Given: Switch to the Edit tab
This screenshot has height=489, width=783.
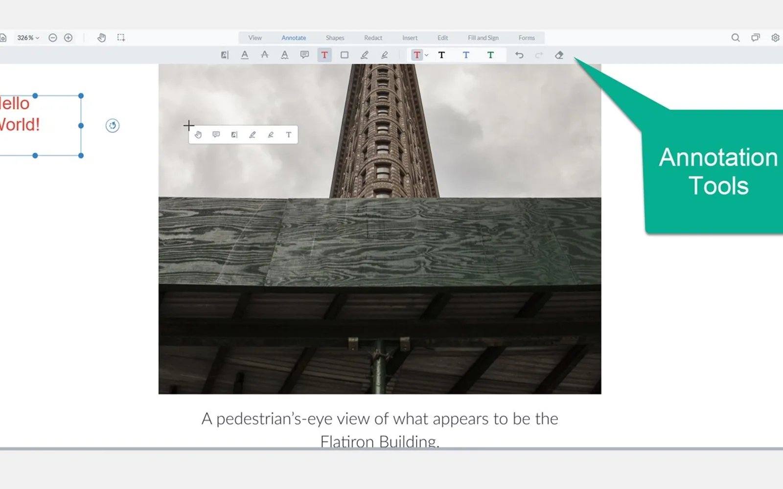Looking at the screenshot, I should click(x=443, y=38).
